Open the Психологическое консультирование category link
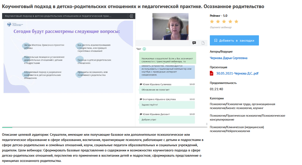 [247, 117]
